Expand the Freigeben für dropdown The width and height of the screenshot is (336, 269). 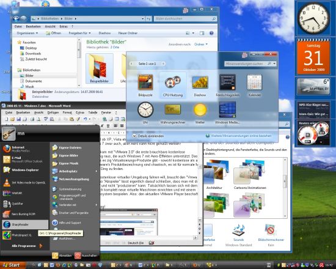[79, 33]
